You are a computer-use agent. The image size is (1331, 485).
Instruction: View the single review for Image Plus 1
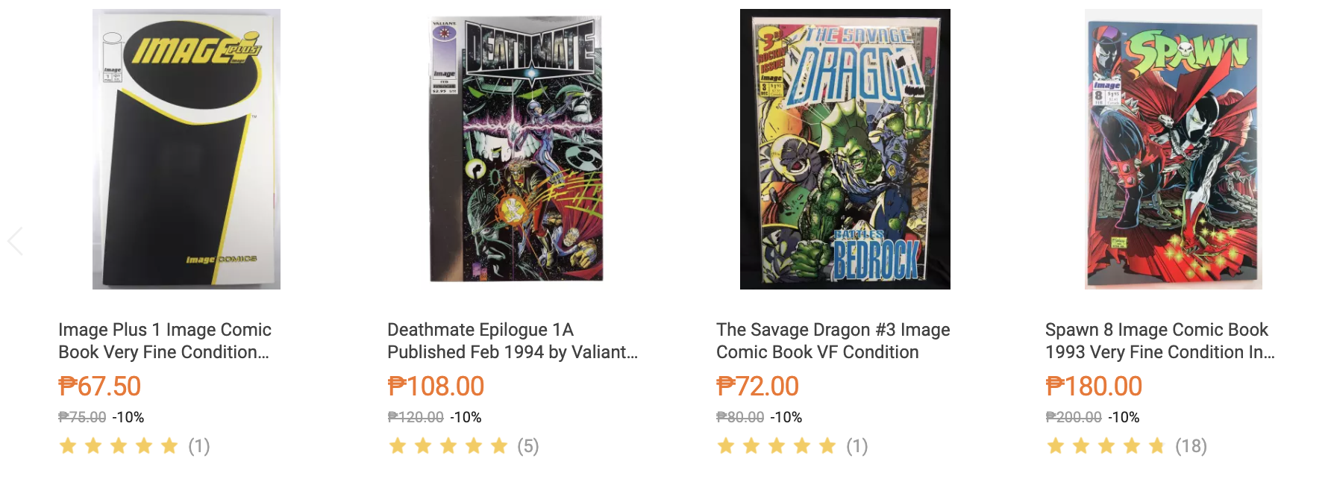pyautogui.click(x=198, y=445)
